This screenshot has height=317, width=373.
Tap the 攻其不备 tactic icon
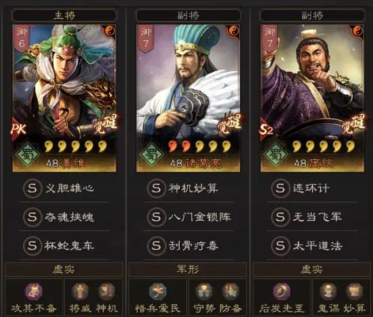(x=34, y=291)
